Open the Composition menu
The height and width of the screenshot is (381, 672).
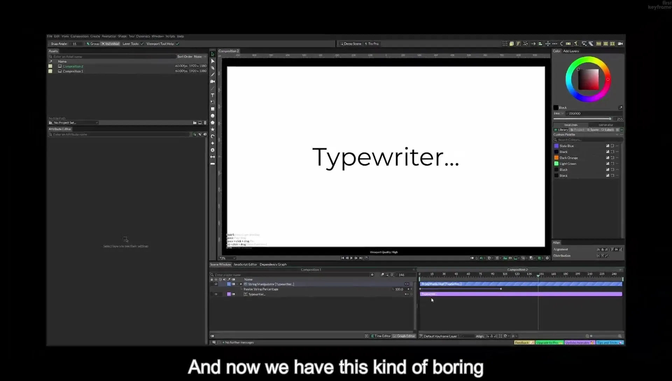(x=79, y=36)
